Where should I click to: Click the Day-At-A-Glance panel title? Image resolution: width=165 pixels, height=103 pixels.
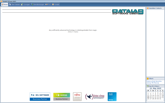point(154,86)
